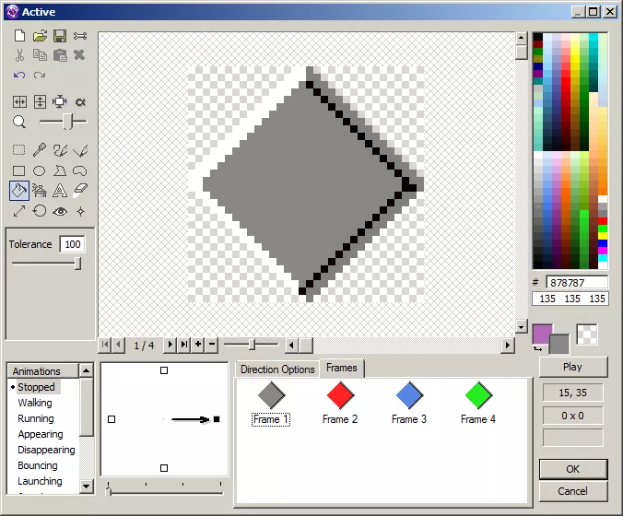Select the Disappearing animation
This screenshot has height=516, width=623.
[46, 450]
